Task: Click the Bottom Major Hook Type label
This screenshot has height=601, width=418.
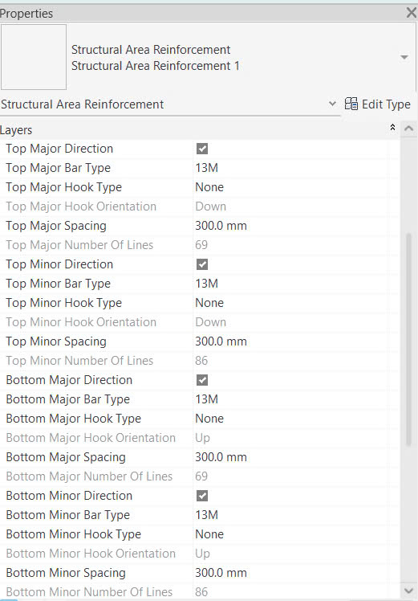Action: click(x=74, y=419)
